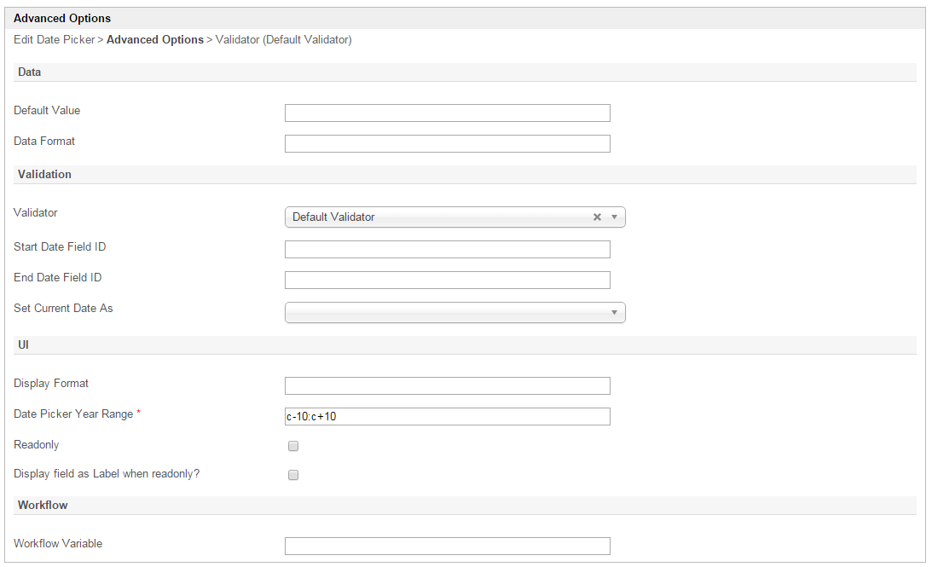Image resolution: width=932 pixels, height=567 pixels.
Task: Click the Workflow section header
Action: 43,506
